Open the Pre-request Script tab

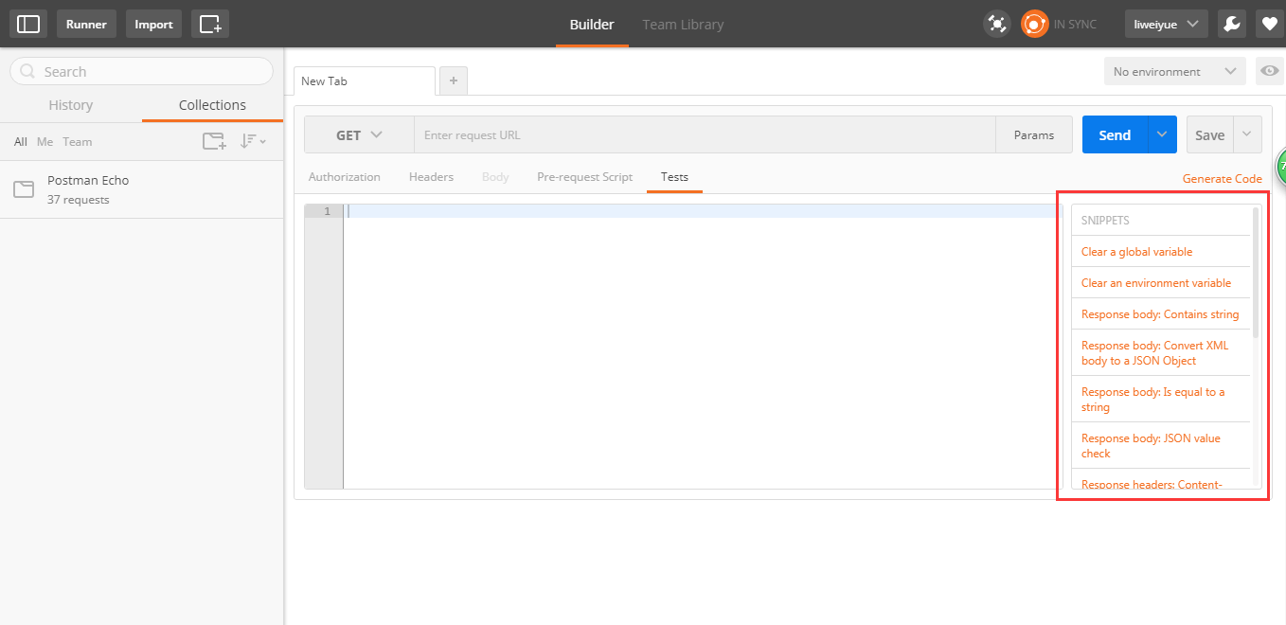(x=584, y=177)
